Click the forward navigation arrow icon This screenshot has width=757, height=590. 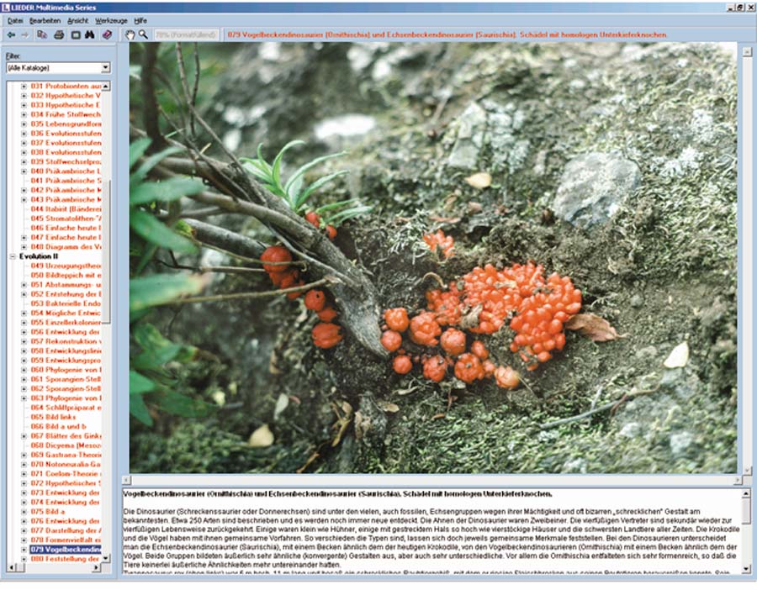pos(24,34)
